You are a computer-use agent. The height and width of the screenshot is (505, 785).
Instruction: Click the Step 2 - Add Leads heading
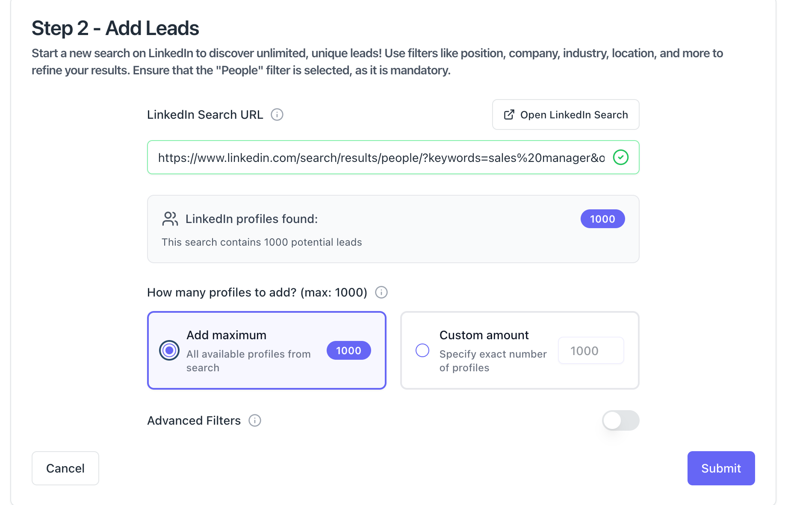[115, 28]
